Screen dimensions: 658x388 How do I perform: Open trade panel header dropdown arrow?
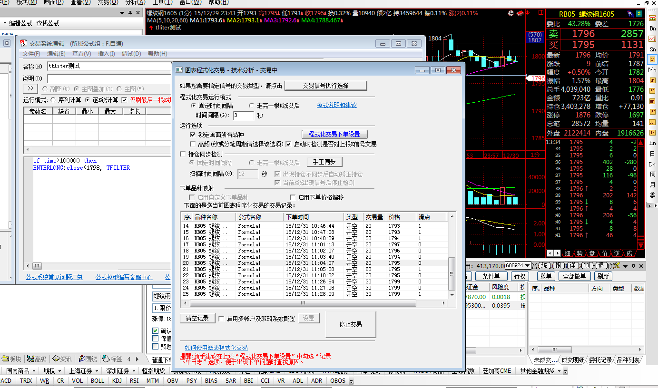[x=626, y=266]
